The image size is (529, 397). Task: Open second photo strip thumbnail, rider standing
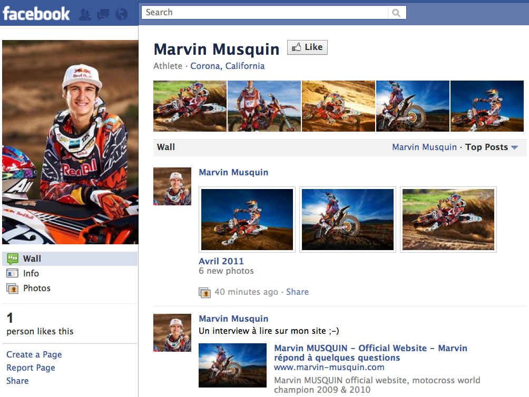point(264,106)
